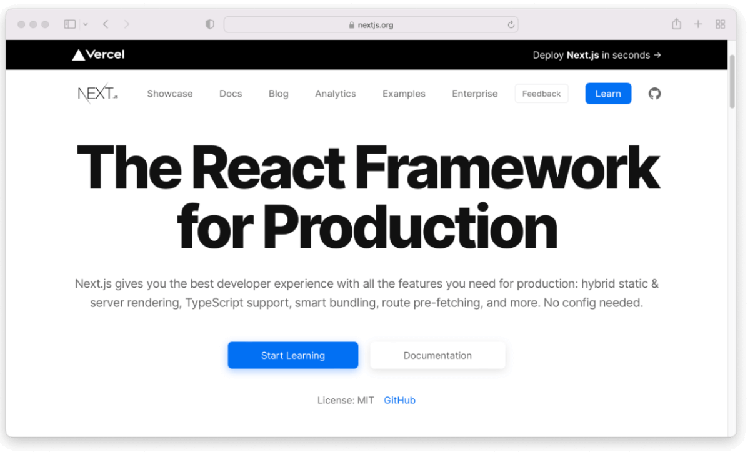The width and height of the screenshot is (750, 455).
Task: Expand the sidebar dropdown arrow
Action: pyautogui.click(x=86, y=24)
